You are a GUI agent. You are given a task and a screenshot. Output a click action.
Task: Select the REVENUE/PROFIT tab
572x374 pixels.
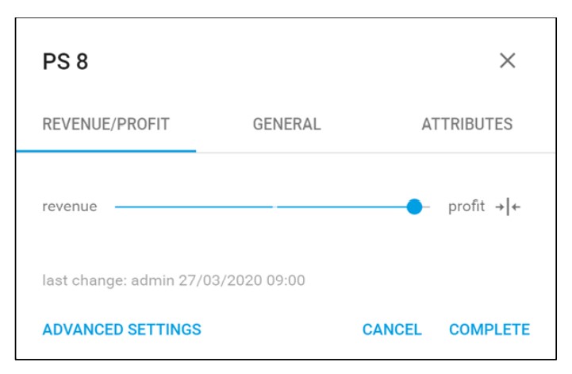pos(106,124)
